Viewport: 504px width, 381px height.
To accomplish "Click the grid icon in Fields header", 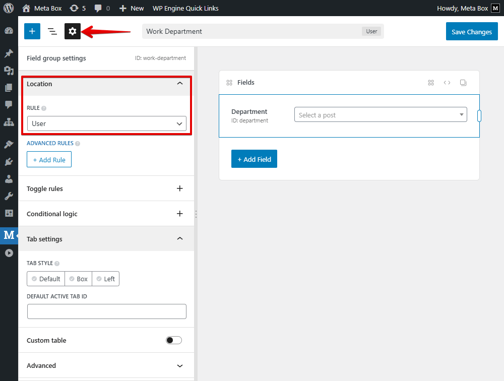I will pos(431,83).
